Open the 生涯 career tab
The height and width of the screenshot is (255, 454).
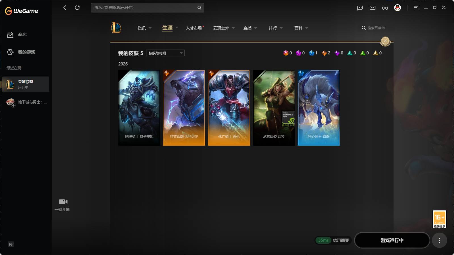[167, 28]
